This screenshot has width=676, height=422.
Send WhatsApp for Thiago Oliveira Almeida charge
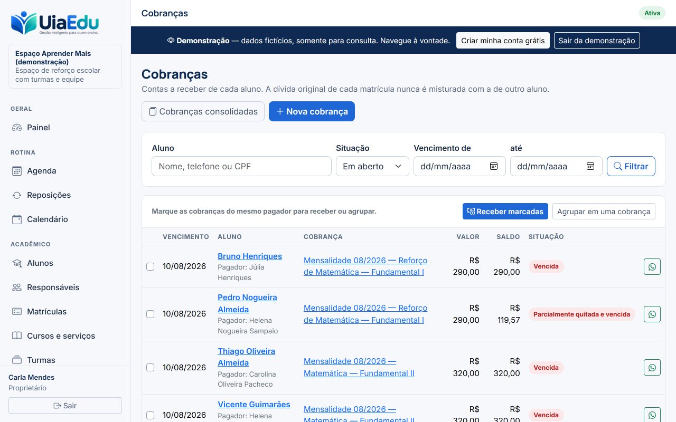[652, 367]
